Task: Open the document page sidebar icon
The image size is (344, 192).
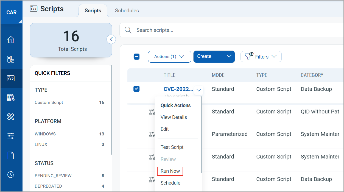Action: click(x=11, y=155)
